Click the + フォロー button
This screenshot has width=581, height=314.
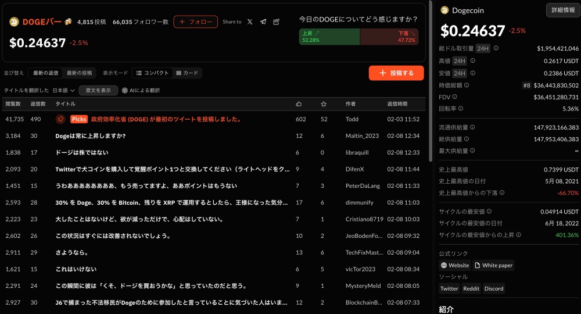(x=196, y=22)
